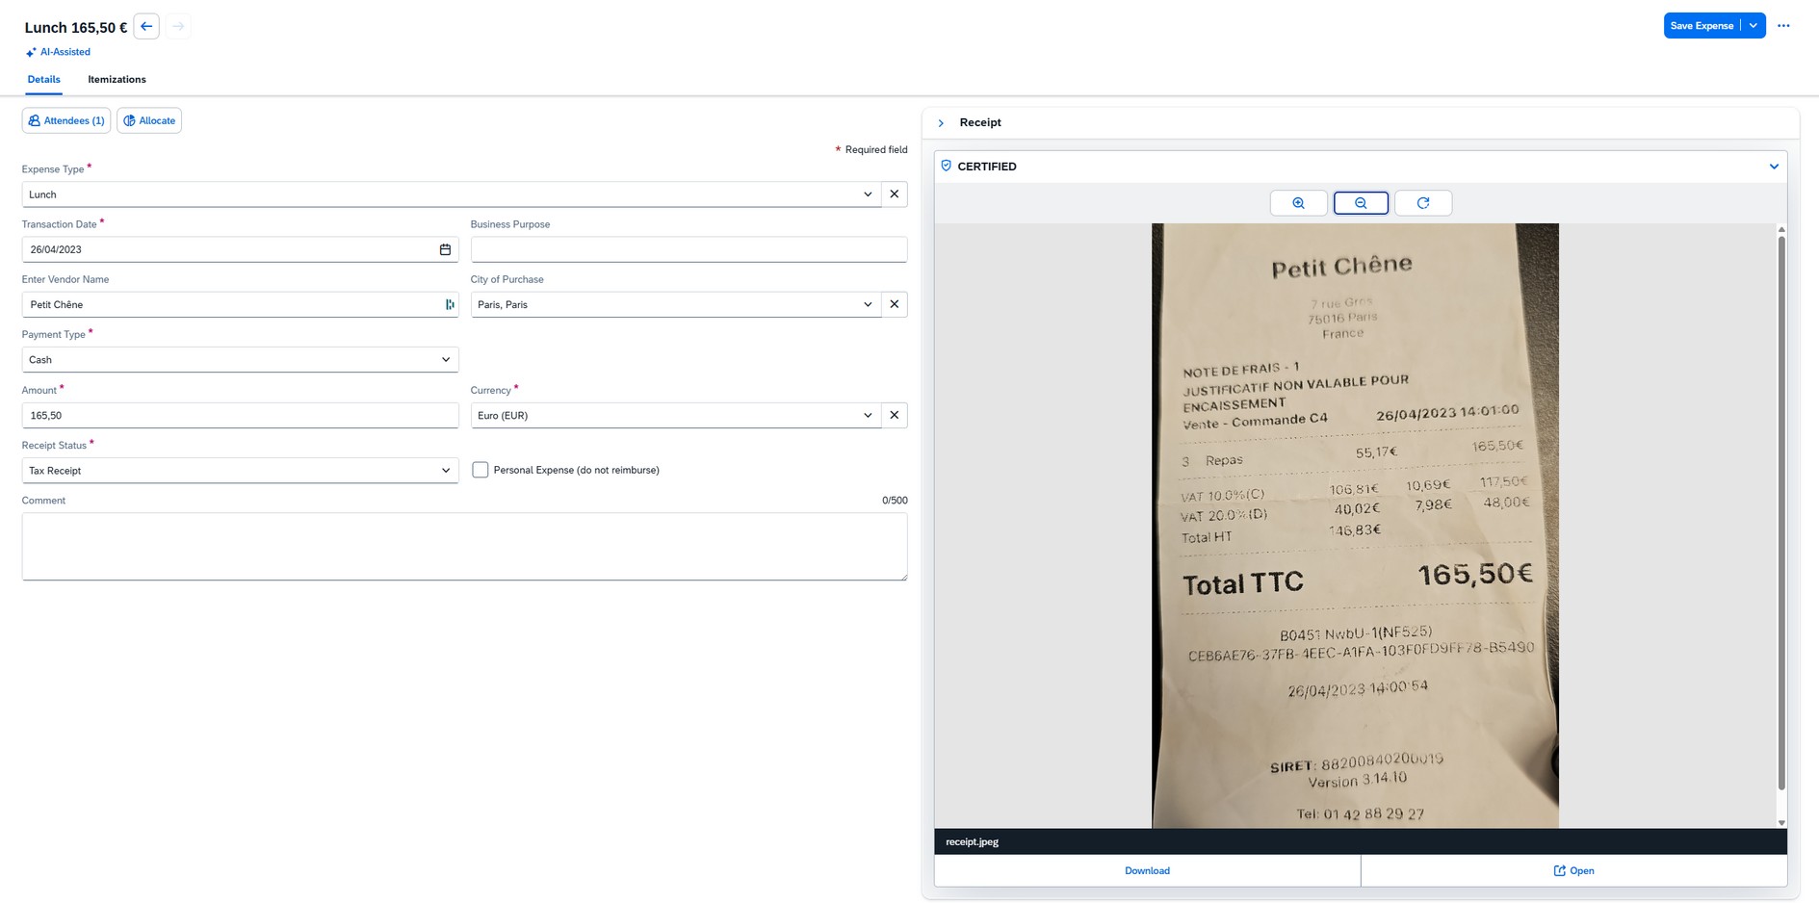Expand the Currency dropdown
The height and width of the screenshot is (903, 1819).
(x=868, y=415)
